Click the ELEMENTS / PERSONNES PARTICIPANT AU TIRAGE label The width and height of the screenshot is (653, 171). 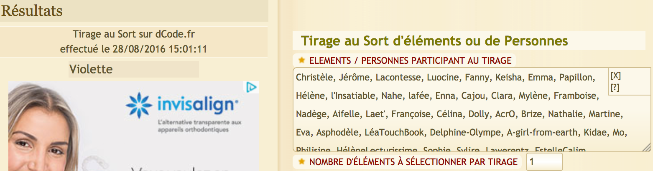[410, 61]
